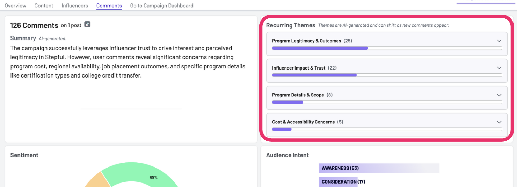Open the Influencers tab
This screenshot has width=517, height=187.
(75, 6)
